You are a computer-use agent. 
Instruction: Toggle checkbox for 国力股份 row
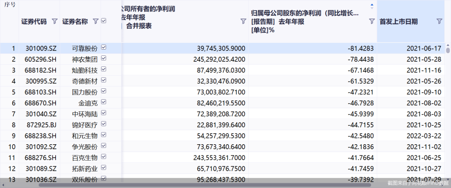tap(104, 91)
